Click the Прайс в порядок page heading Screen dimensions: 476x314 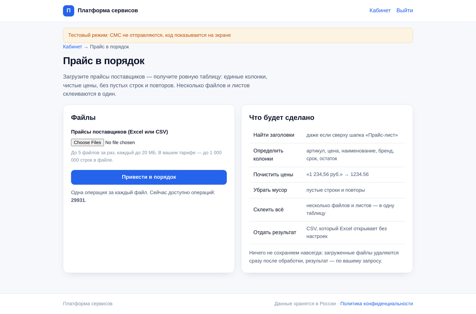point(104,61)
